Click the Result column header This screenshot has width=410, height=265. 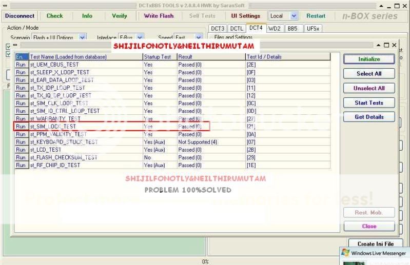211,57
